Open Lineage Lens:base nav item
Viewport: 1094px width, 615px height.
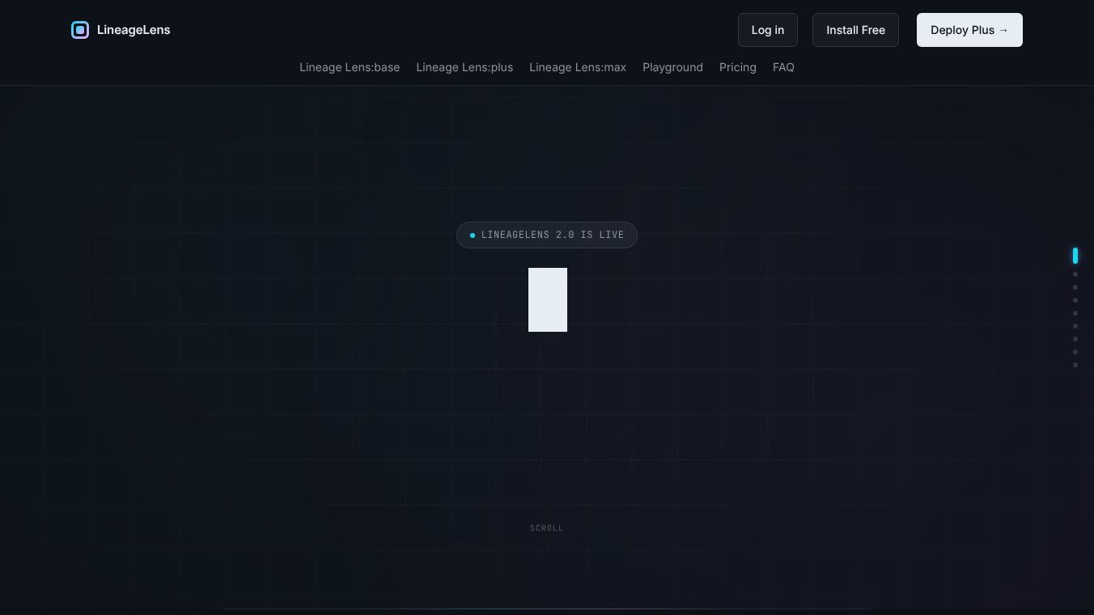350,67
